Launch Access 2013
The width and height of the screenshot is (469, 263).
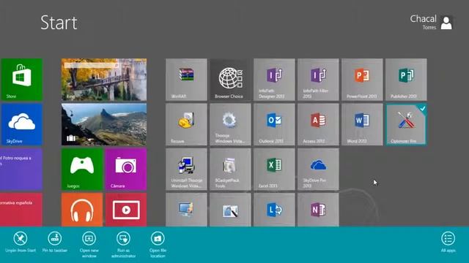point(318,124)
